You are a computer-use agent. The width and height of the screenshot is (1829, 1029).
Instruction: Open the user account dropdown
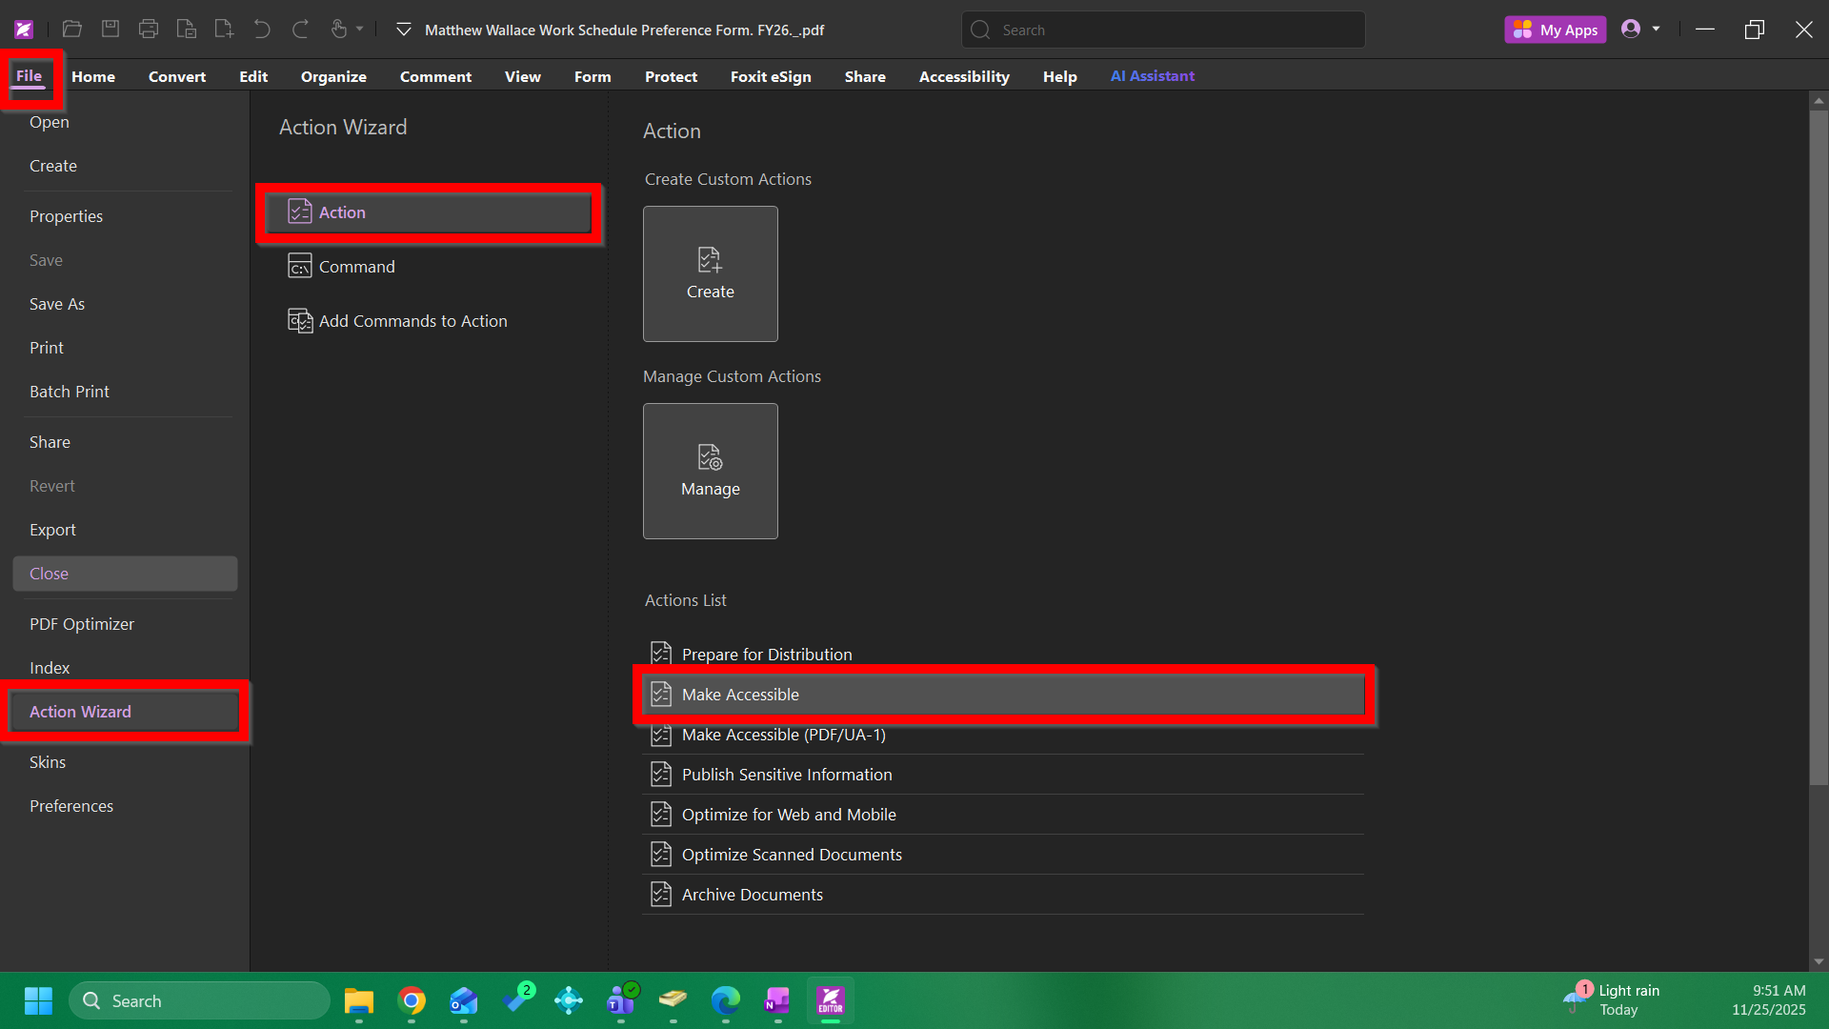[x=1656, y=30]
